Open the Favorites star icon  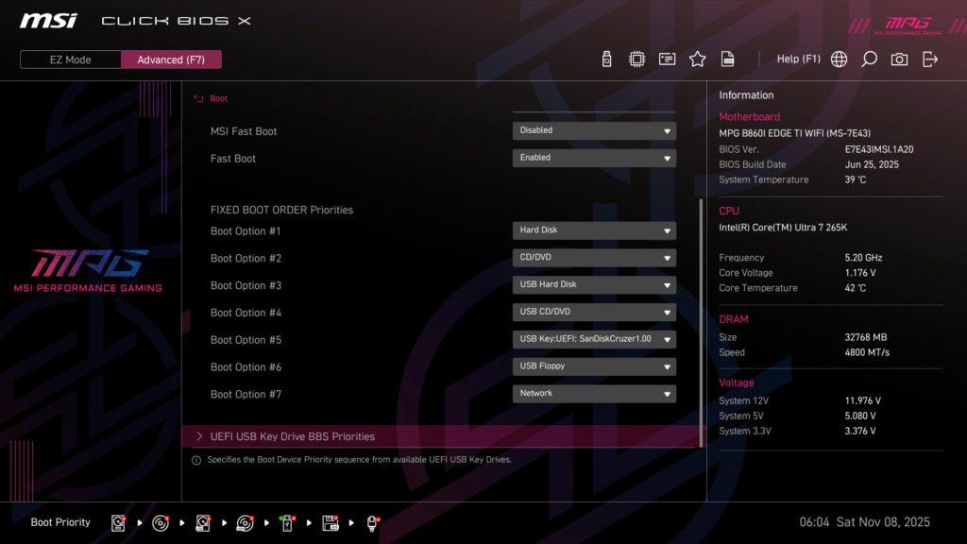[697, 58]
